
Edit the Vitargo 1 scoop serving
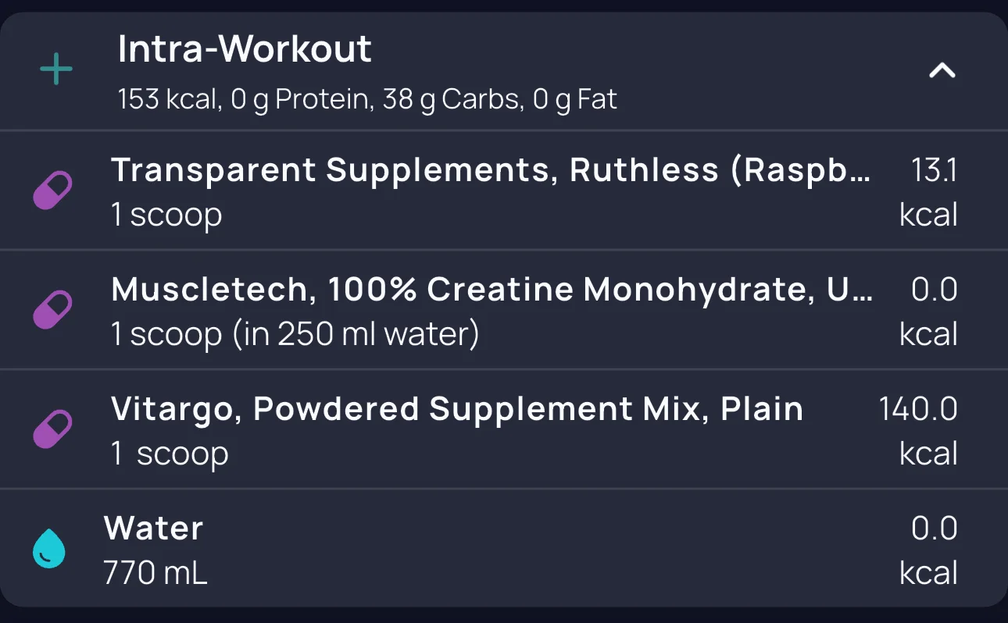(x=170, y=454)
